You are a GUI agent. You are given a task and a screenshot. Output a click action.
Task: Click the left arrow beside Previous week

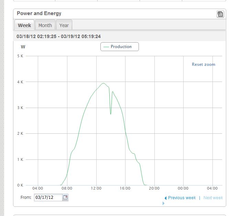tap(165, 198)
